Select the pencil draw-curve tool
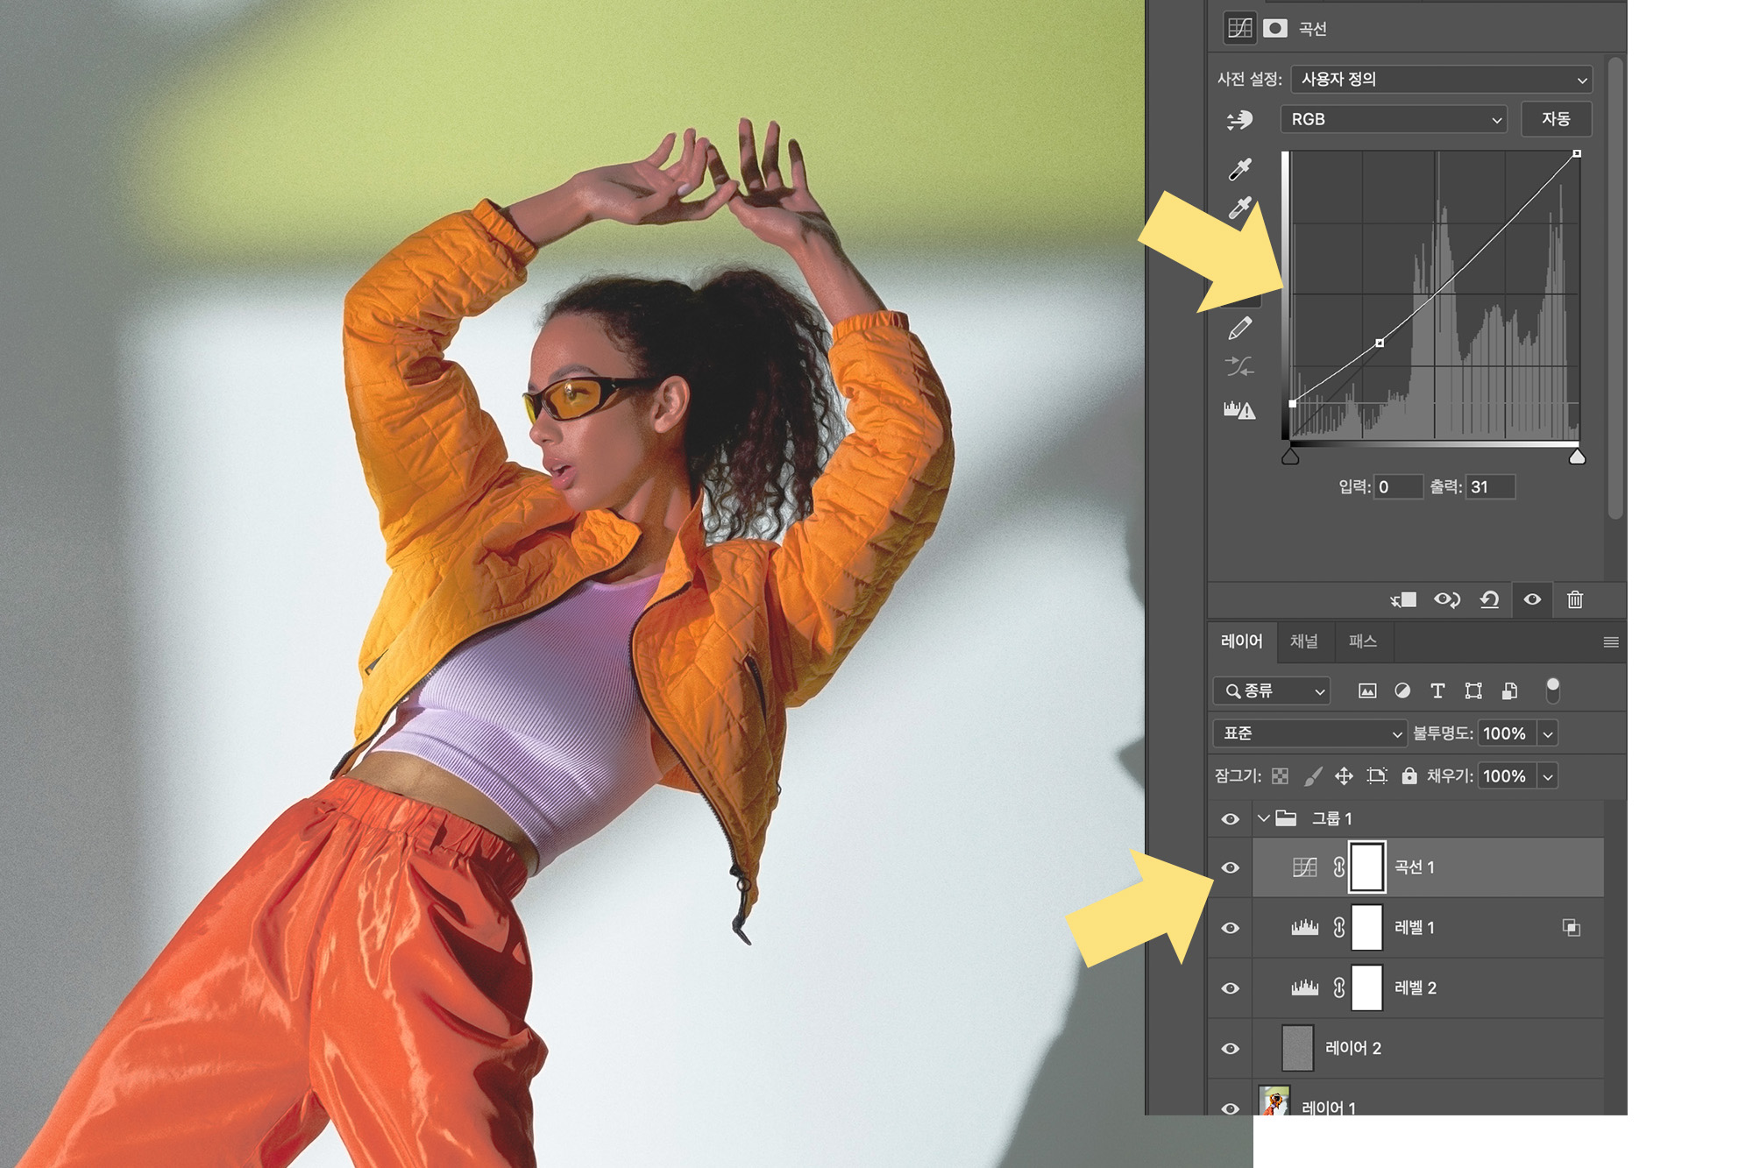Viewport: 1753px width, 1168px height. [x=1239, y=329]
